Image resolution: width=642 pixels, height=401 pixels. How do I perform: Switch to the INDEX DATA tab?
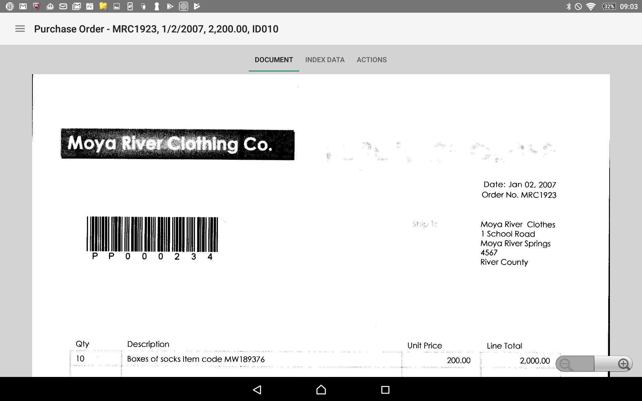[x=325, y=60]
